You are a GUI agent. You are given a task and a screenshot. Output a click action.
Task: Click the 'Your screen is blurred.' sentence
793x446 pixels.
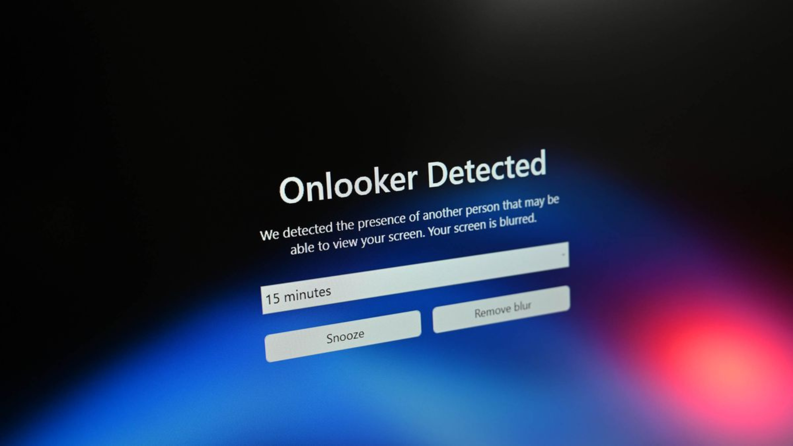click(x=482, y=225)
